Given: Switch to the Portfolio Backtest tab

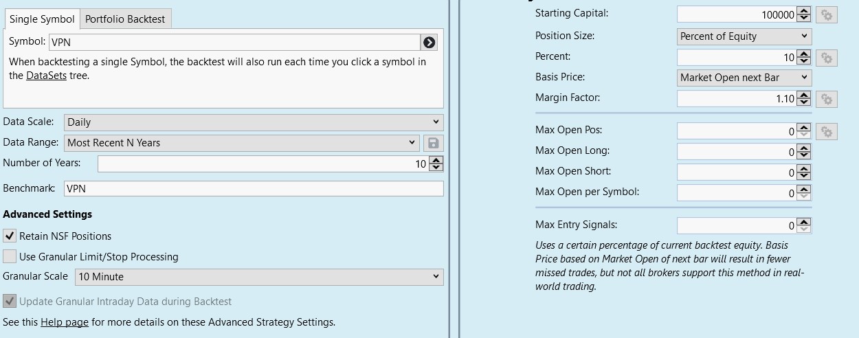Looking at the screenshot, I should [125, 19].
